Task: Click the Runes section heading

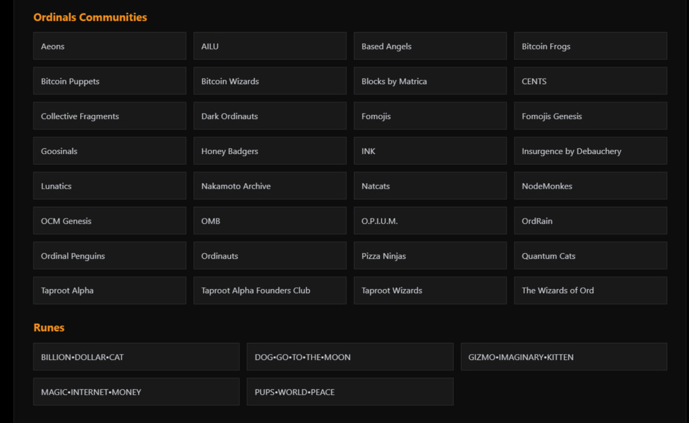Action: tap(49, 328)
